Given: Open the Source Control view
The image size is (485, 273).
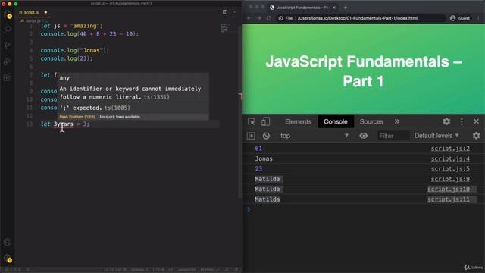Looking at the screenshot, I should point(8,45).
